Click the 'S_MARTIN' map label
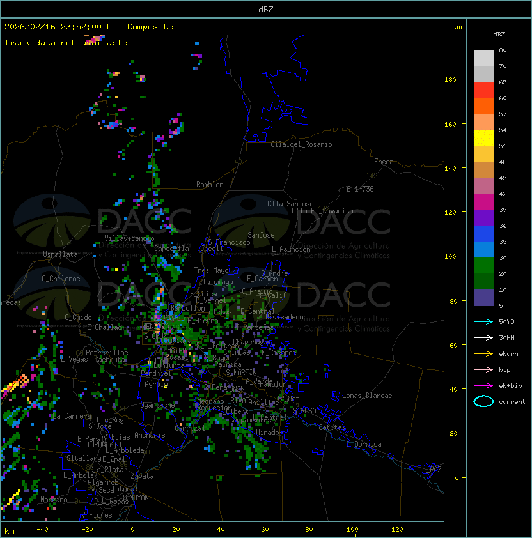 click(x=242, y=373)
